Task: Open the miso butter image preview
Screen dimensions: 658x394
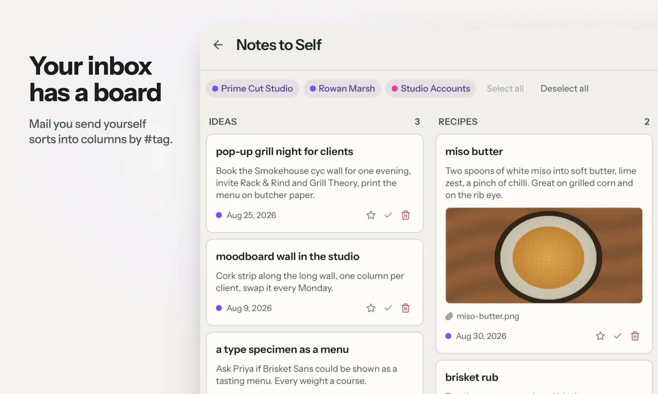Action: [x=544, y=256]
